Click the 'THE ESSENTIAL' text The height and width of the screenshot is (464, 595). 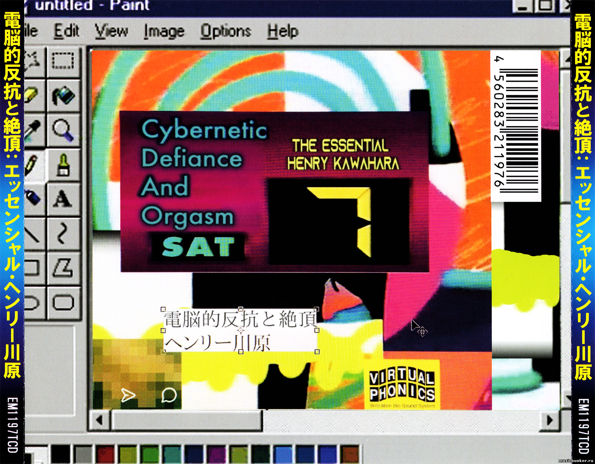[x=340, y=146]
